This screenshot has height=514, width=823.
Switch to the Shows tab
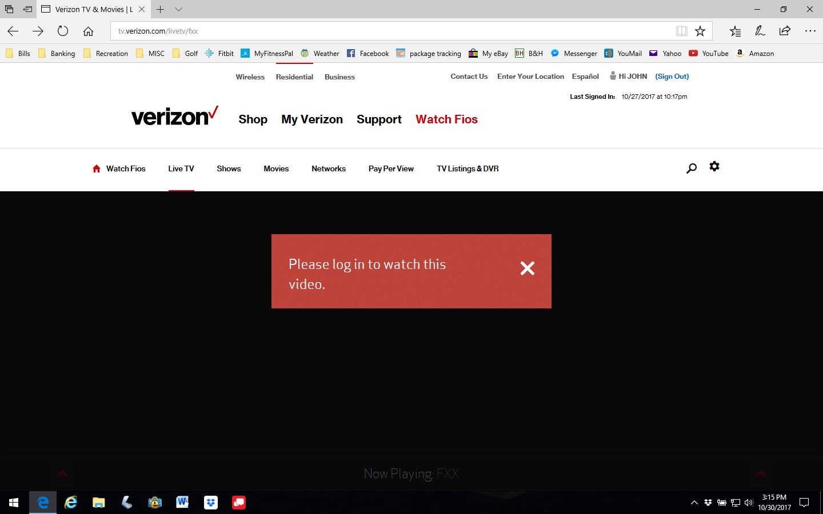[229, 168]
